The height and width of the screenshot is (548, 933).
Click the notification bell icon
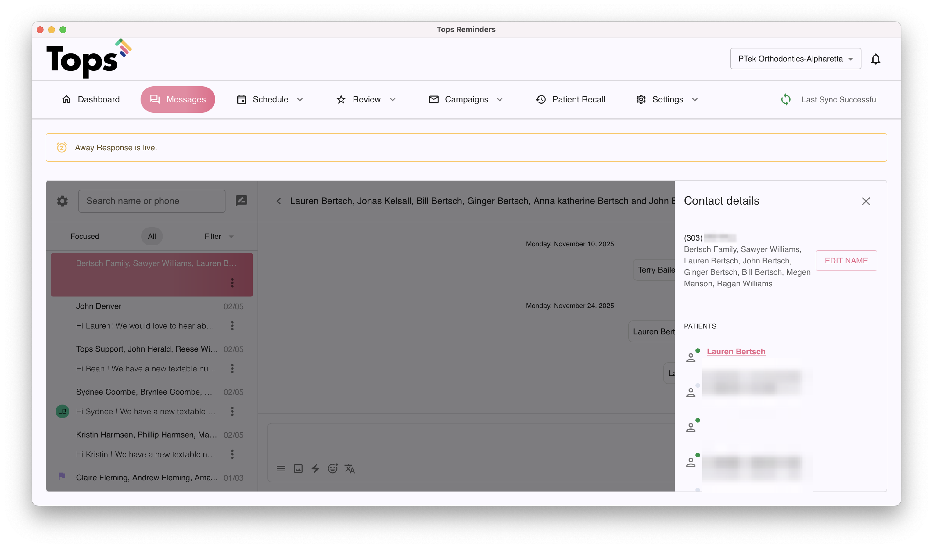[x=875, y=59]
